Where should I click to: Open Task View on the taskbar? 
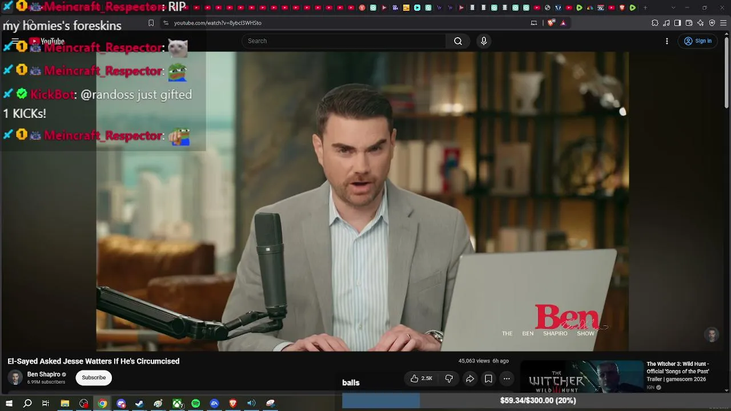46,404
